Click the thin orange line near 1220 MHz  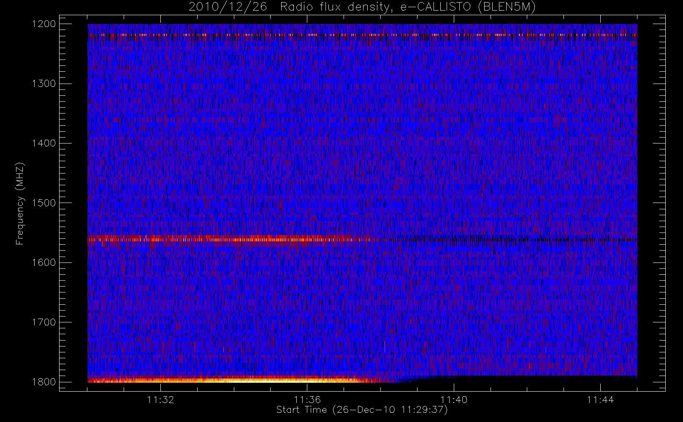[x=362, y=35]
